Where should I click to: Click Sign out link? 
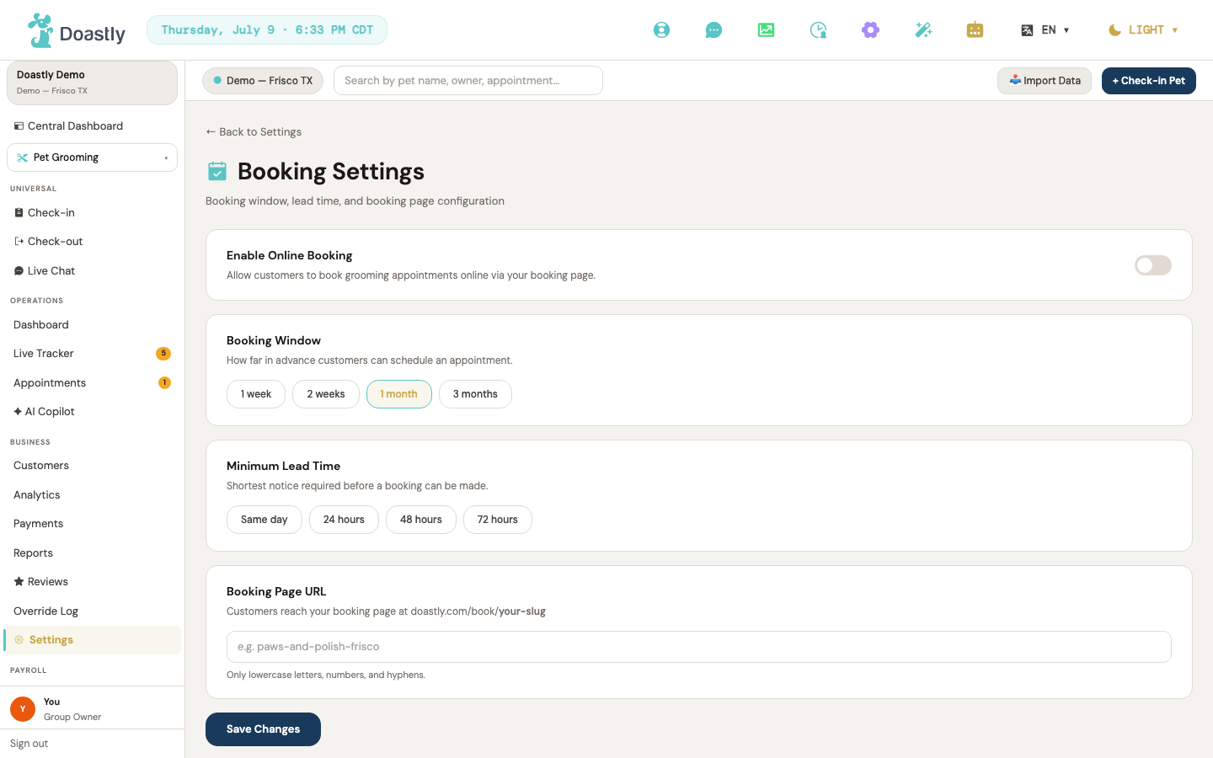coord(29,744)
